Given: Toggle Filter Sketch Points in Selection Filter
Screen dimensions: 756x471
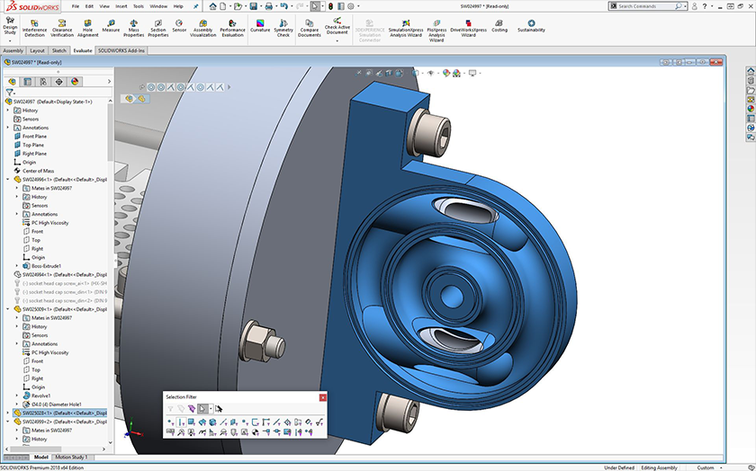Looking at the screenshot, I should (x=245, y=422).
